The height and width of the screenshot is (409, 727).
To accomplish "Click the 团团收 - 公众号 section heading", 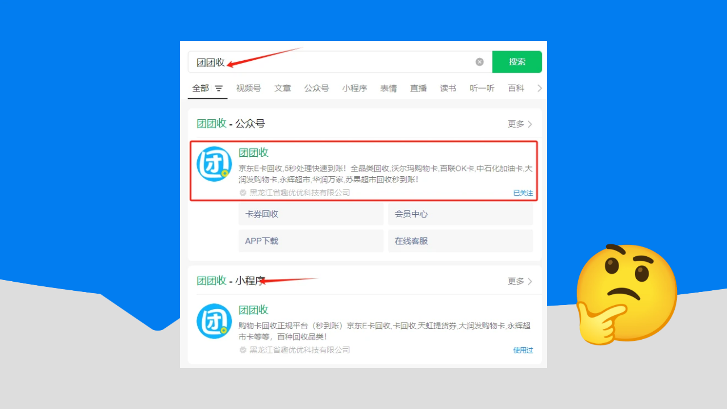I will click(231, 124).
